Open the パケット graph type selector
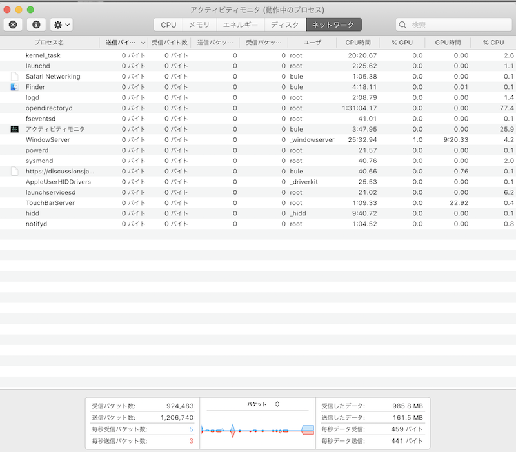The height and width of the screenshot is (452, 516). [x=264, y=404]
